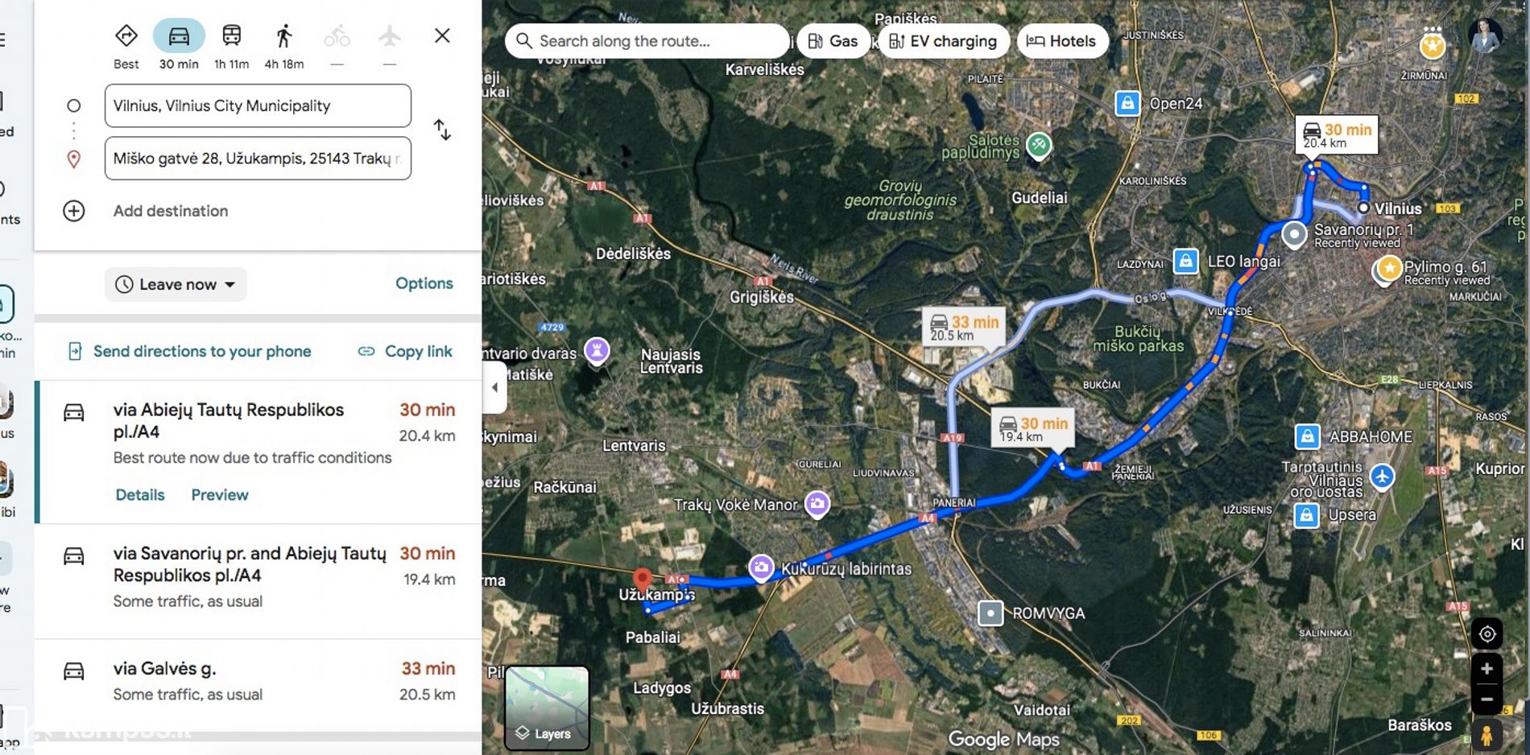The image size is (1530, 755).
Task: Select the Driving travel mode icon
Action: (179, 36)
